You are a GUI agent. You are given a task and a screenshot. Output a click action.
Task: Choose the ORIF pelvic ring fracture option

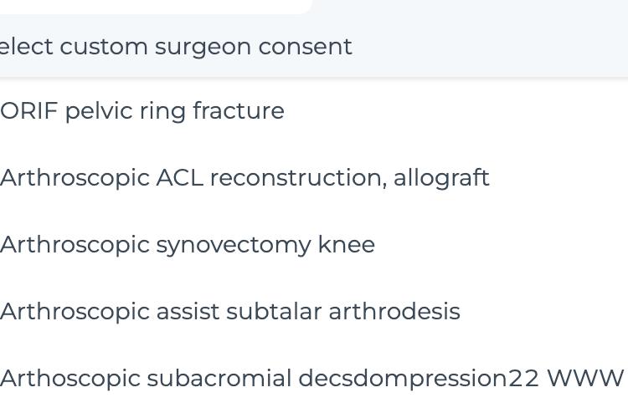point(314,111)
